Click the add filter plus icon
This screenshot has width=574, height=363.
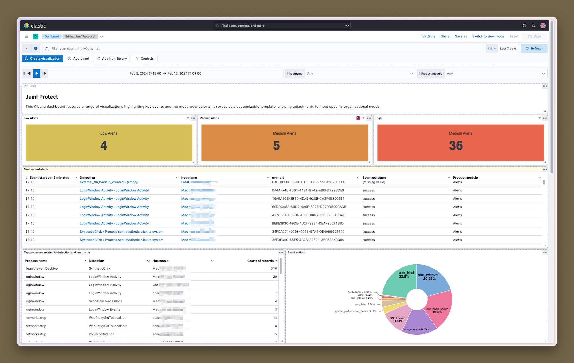35,48
